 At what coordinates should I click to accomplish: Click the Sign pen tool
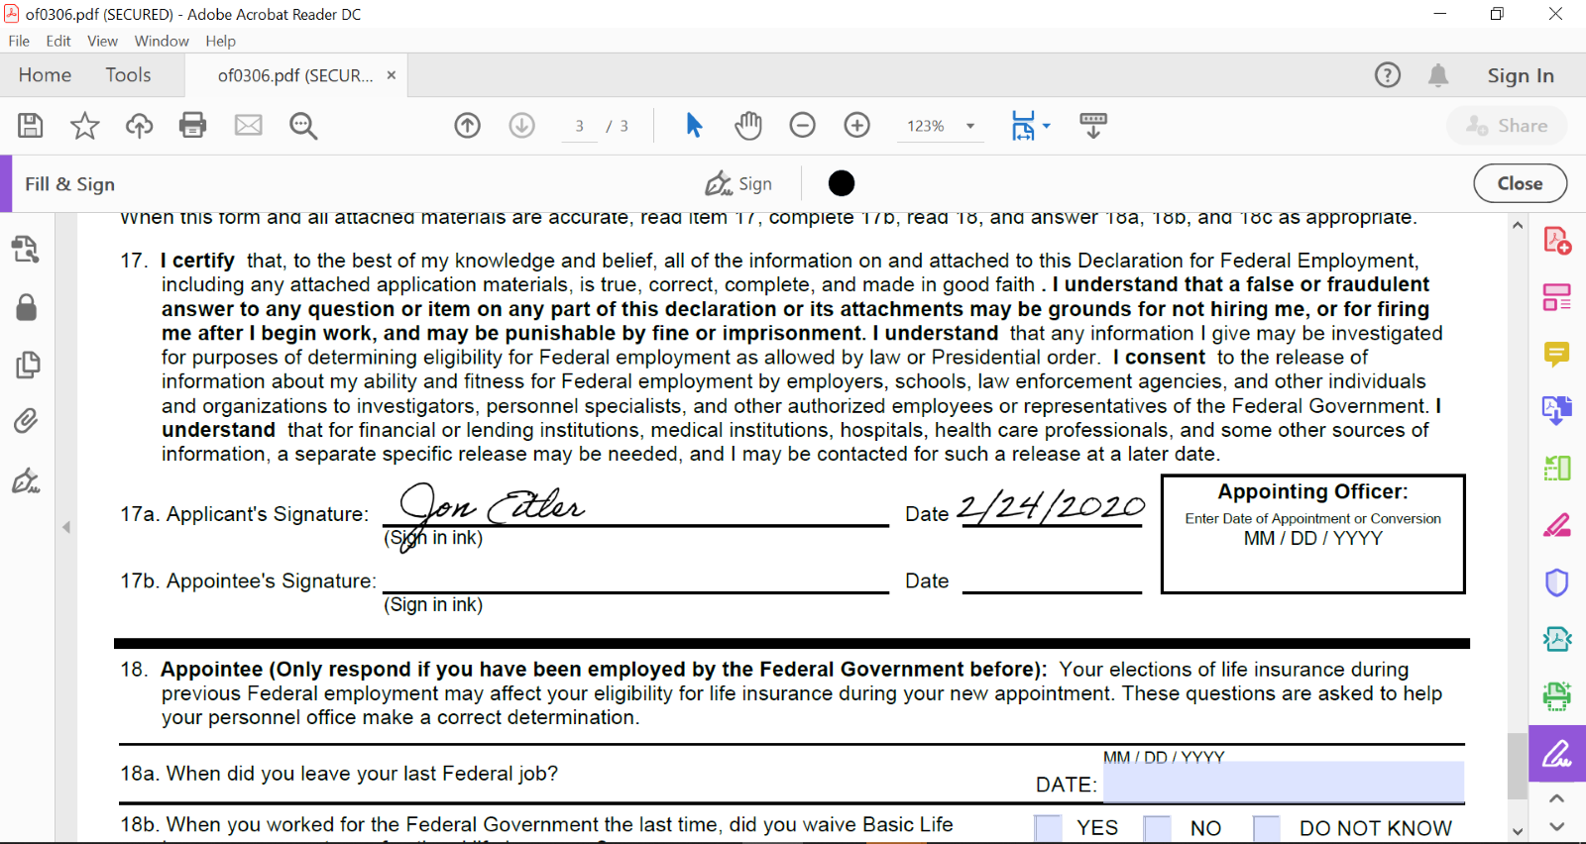click(738, 183)
